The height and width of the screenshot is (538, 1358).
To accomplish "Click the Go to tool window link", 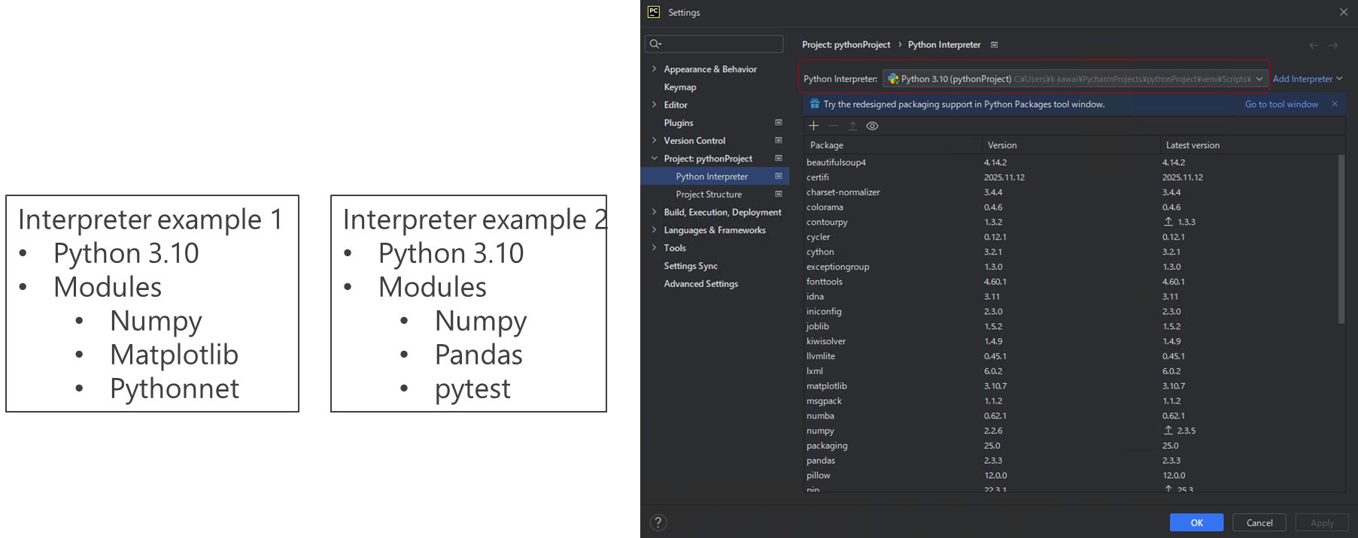I will 1281,104.
